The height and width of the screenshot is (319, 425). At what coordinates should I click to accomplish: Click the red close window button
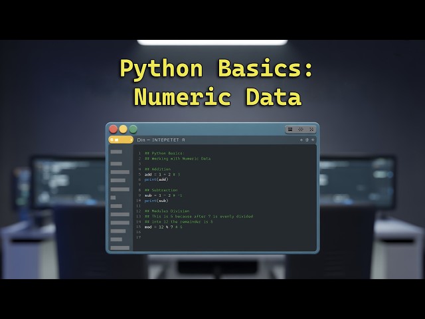coord(114,130)
